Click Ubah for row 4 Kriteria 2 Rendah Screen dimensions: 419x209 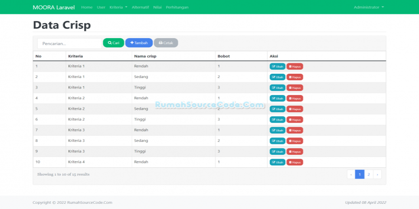(277, 98)
